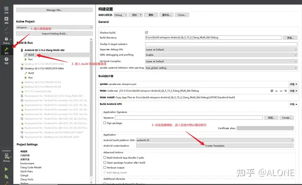Click the green Run arrow under Android kit
This screenshot has height=185, width=302.
[26, 59]
